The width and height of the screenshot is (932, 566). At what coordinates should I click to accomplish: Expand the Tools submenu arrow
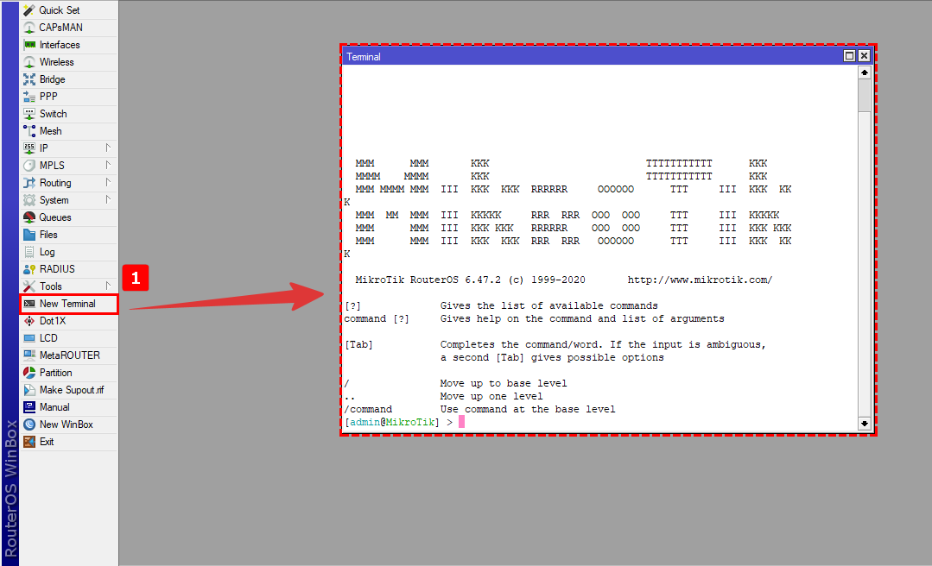[108, 286]
